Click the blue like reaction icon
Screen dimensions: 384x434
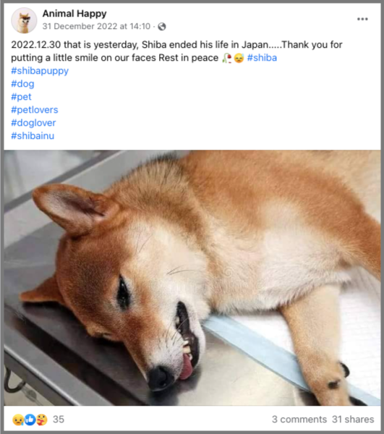30,420
